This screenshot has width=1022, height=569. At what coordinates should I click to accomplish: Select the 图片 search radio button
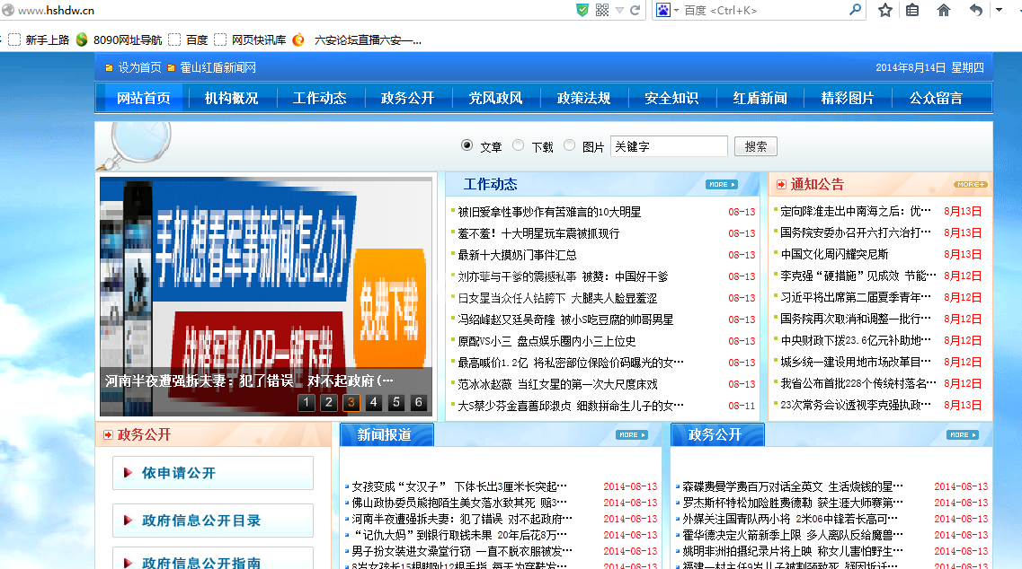[569, 145]
